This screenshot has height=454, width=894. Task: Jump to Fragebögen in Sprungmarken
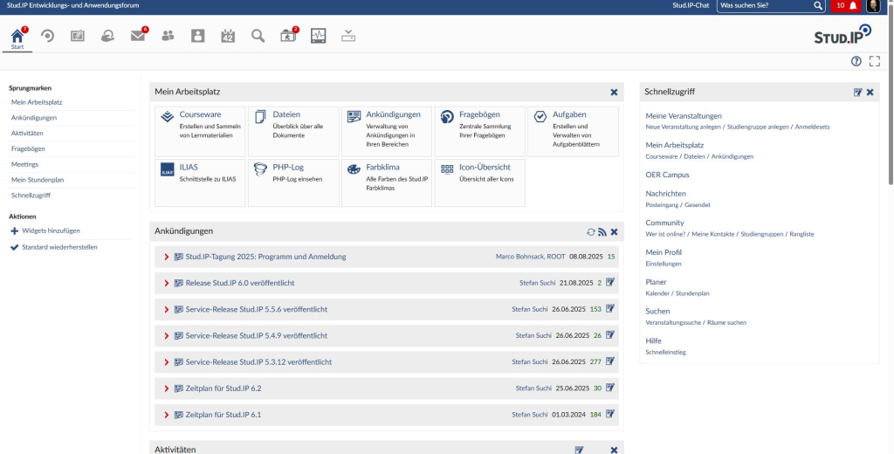point(28,148)
